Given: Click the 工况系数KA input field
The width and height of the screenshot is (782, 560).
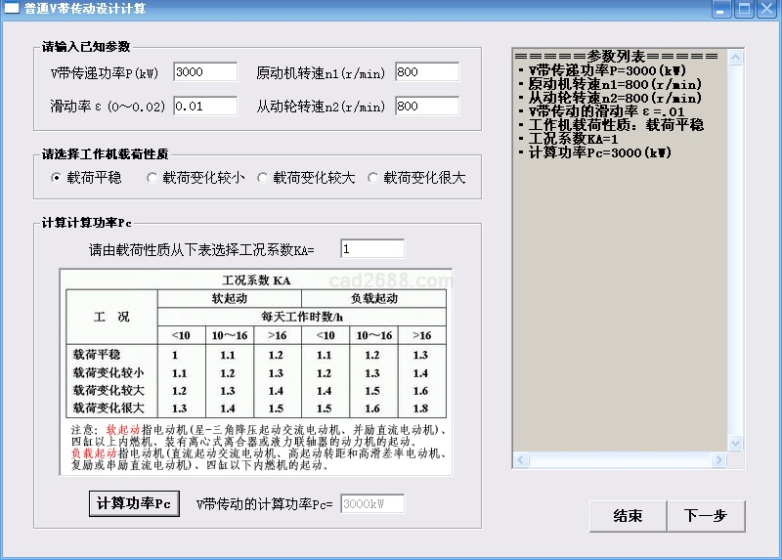Looking at the screenshot, I should click(371, 249).
